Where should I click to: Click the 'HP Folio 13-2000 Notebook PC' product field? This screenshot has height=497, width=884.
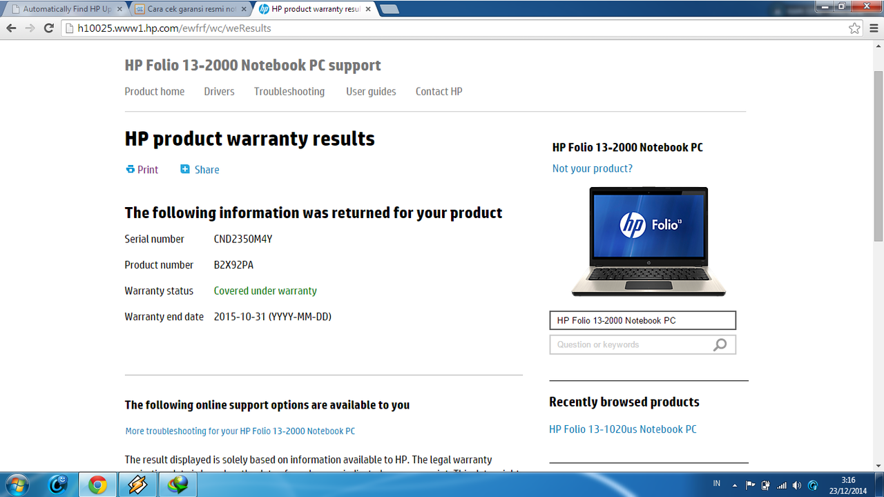click(642, 320)
